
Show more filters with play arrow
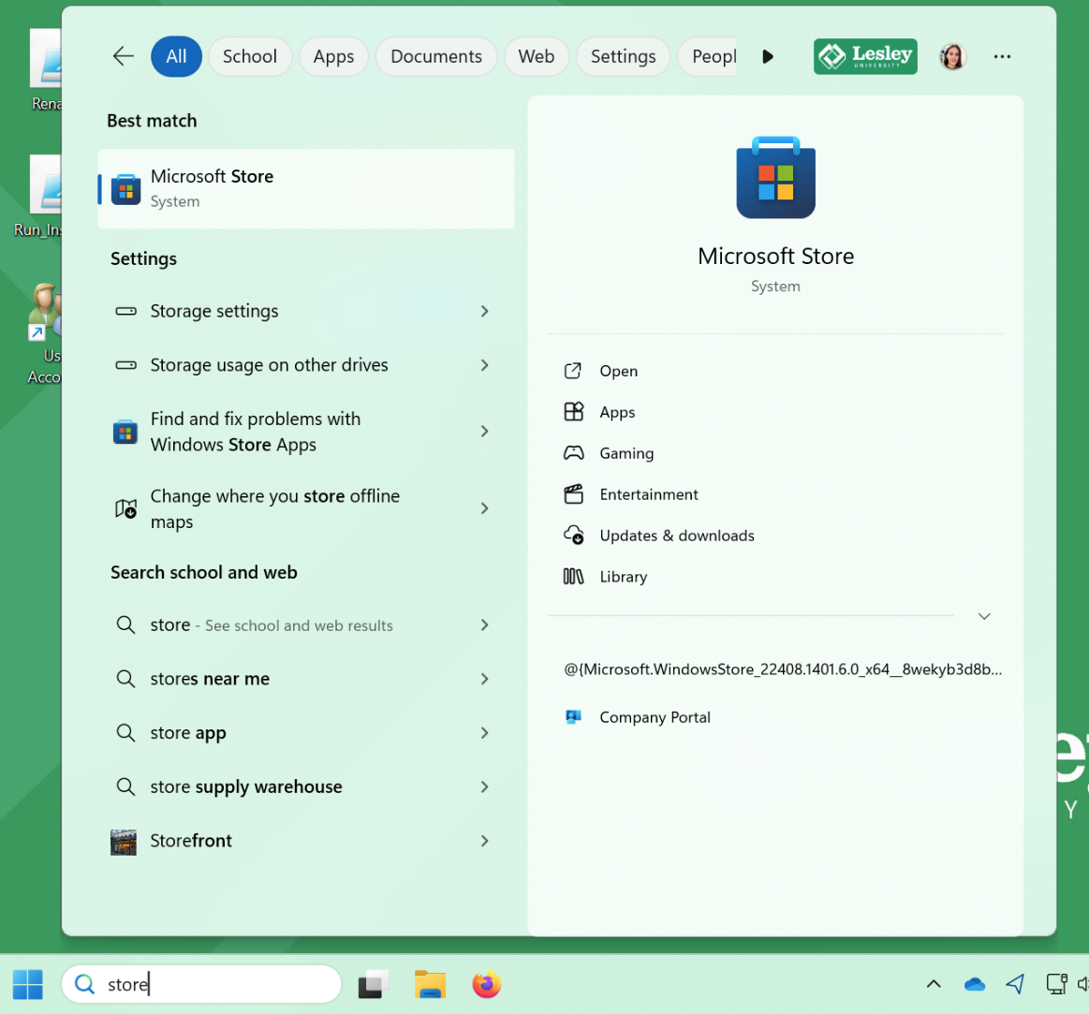768,56
